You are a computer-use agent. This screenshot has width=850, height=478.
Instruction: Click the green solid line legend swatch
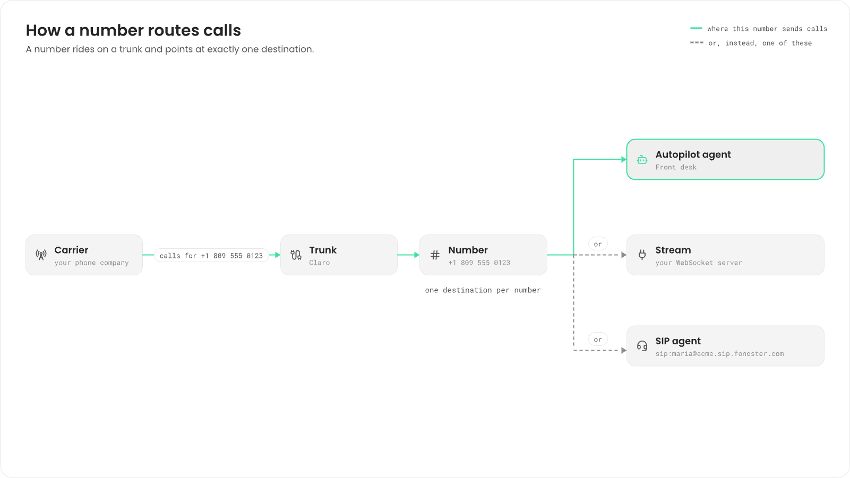click(696, 28)
